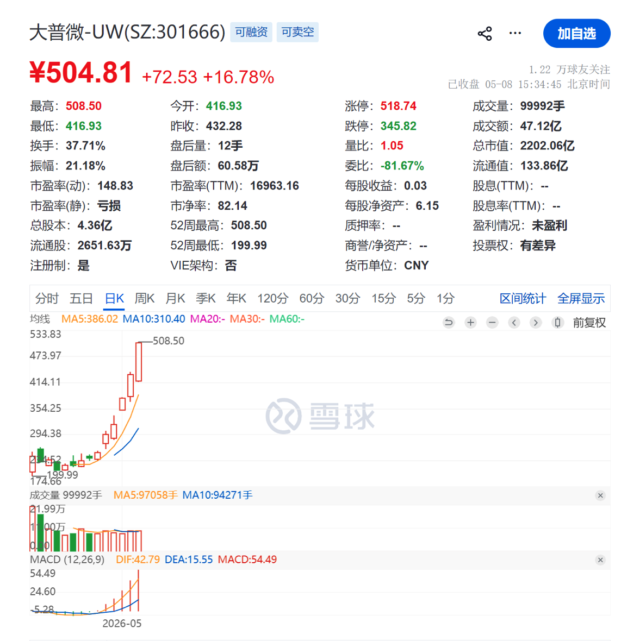Click the 涨停 value 518.74
Screen dimensions: 621x641
398,106
